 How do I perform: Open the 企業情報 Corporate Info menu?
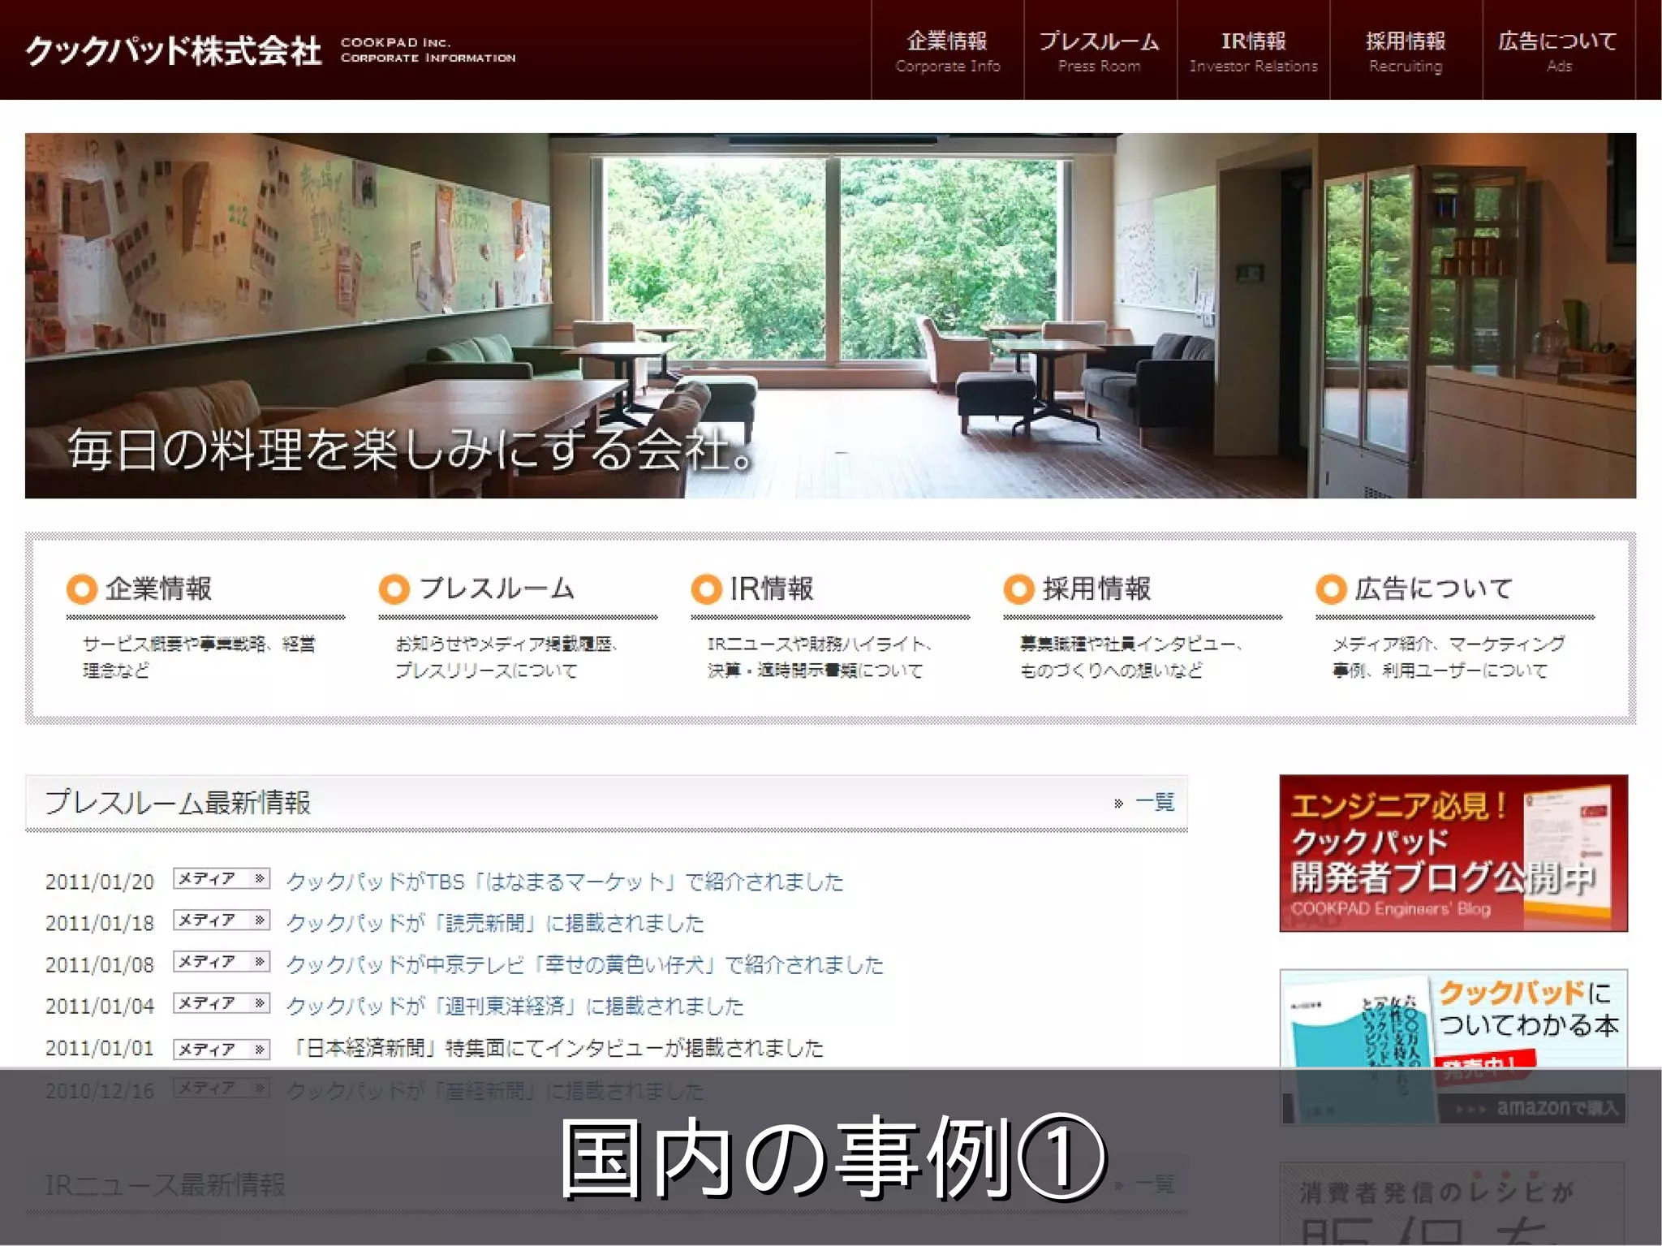pos(947,50)
